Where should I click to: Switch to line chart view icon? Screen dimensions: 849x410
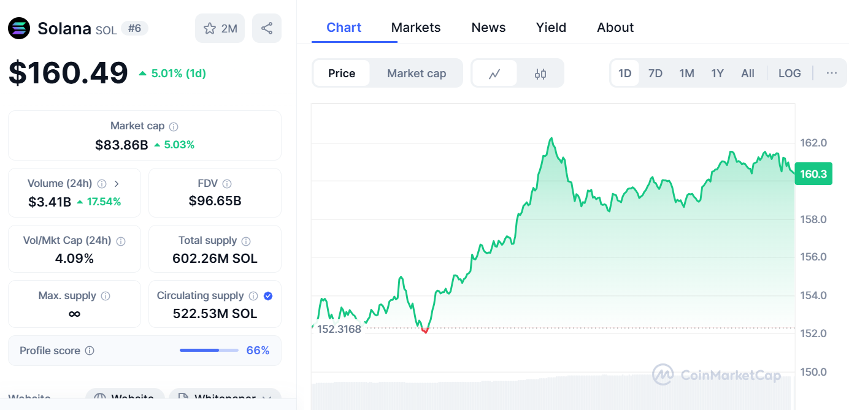[x=494, y=74]
